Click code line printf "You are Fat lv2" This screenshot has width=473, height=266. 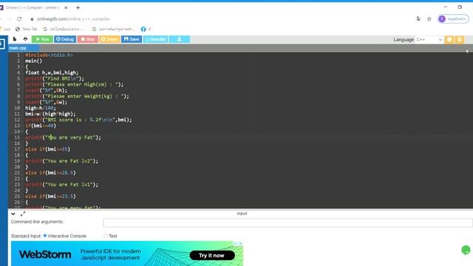coord(62,161)
